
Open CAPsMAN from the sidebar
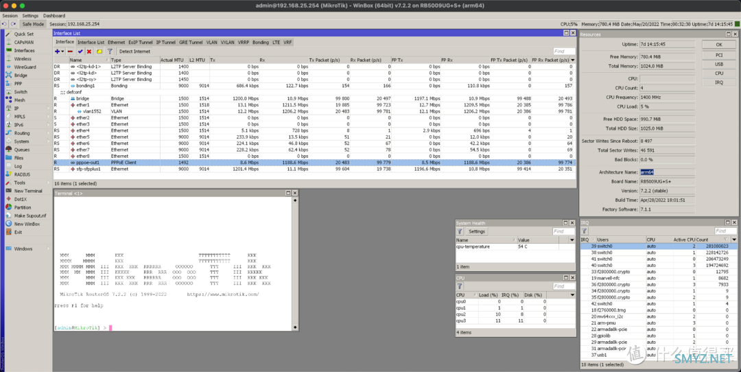click(x=23, y=42)
